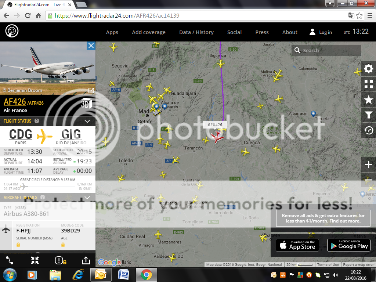Open locked alert icon in bottom bar
The width and height of the screenshot is (376, 282).
[x=61, y=260]
